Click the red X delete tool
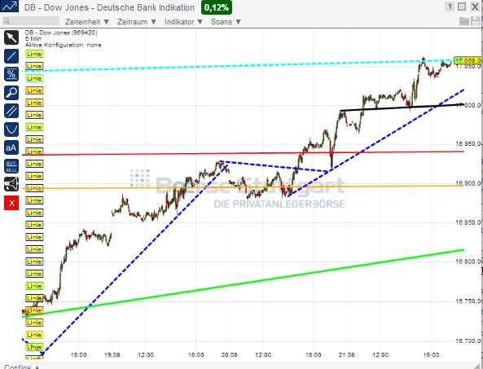The width and height of the screenshot is (483, 369). click(x=11, y=203)
